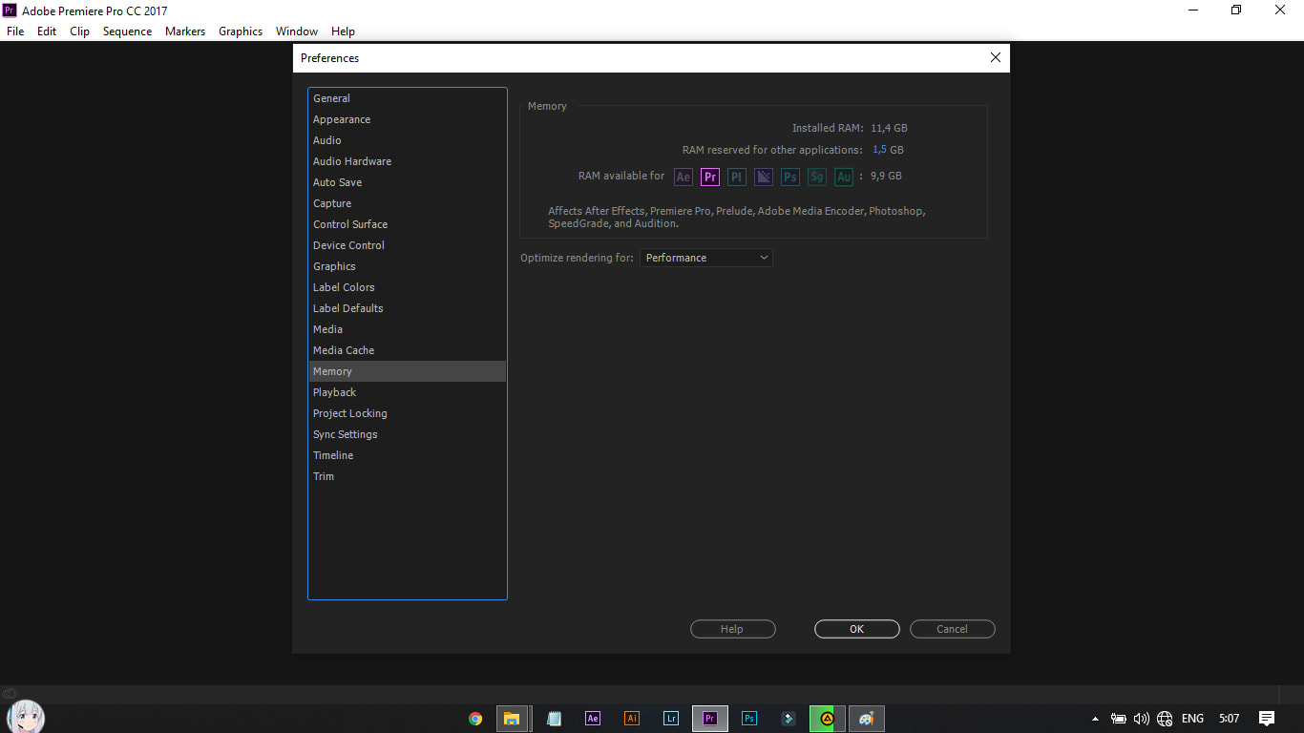This screenshot has width=1304, height=733.
Task: Click the Photoshop icon in RAM row
Action: [x=790, y=177]
